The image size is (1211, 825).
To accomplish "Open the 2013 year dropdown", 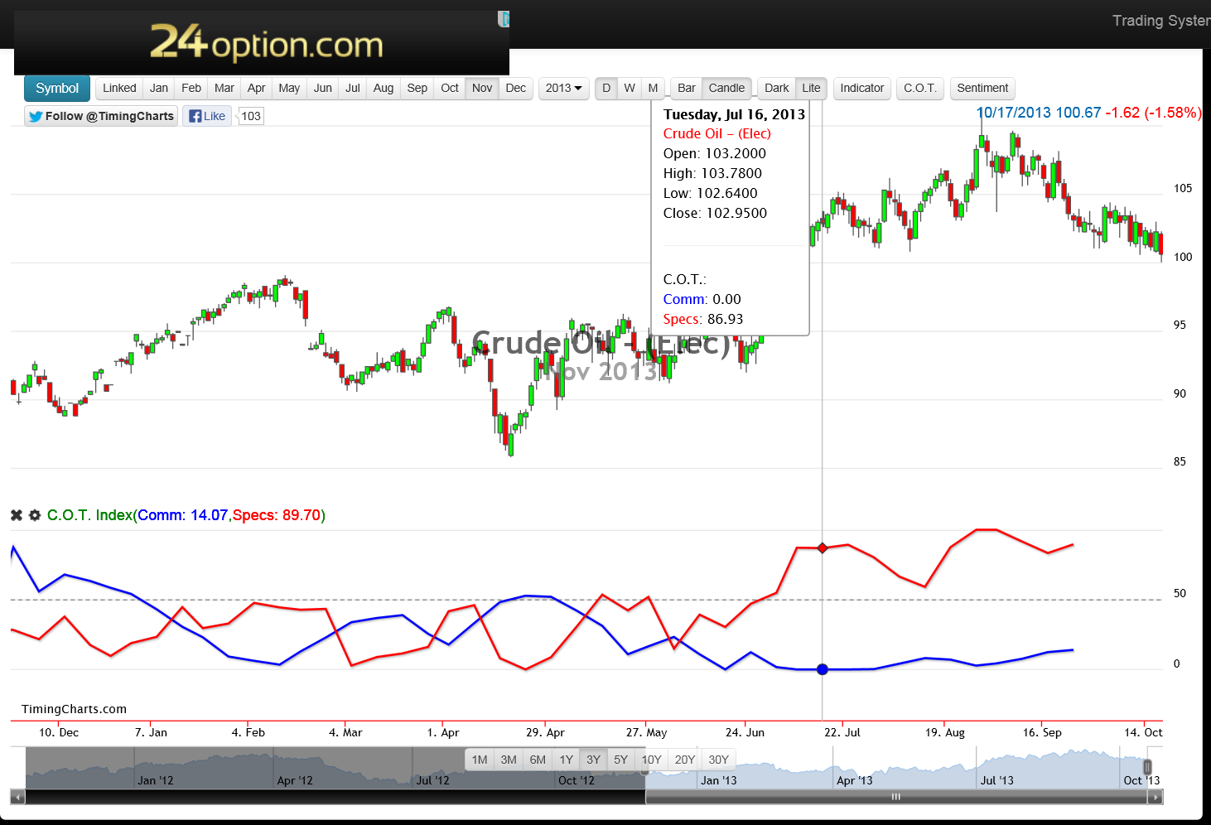I will pos(563,88).
